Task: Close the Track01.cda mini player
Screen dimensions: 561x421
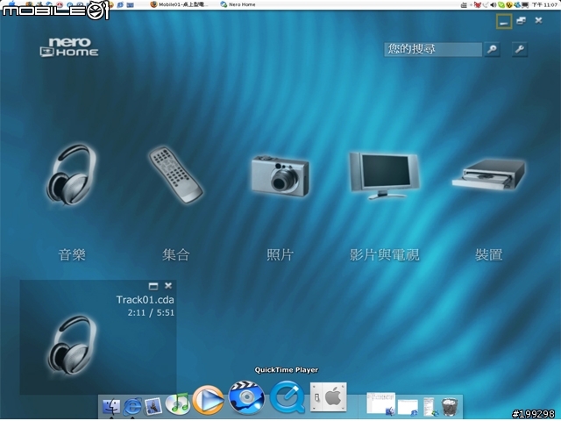Action: 168,286
